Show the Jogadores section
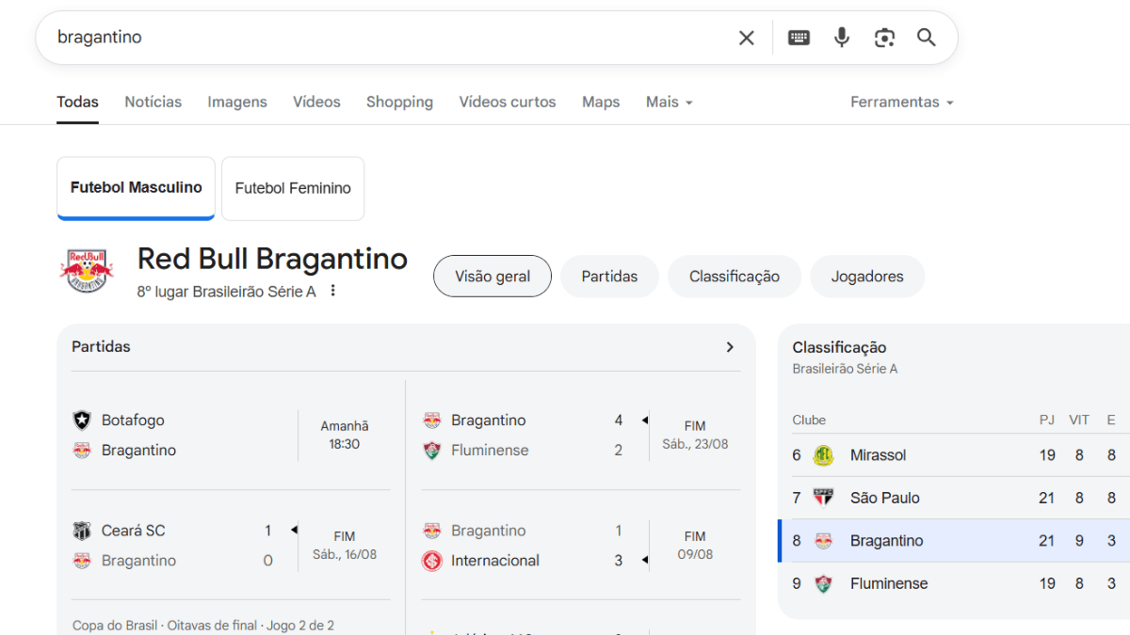The image size is (1130, 635). point(866,277)
